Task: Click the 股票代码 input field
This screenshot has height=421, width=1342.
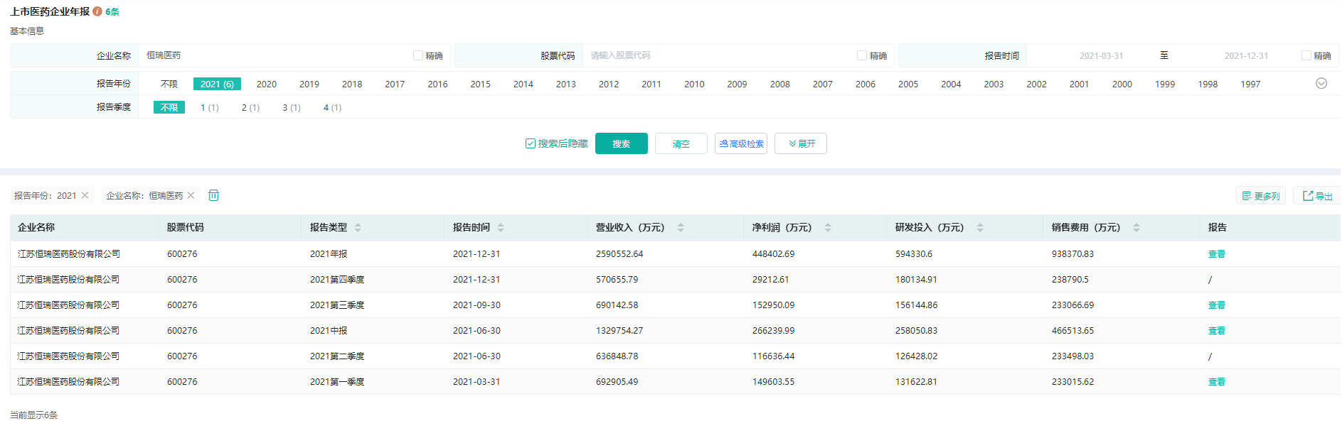Action: (x=718, y=55)
